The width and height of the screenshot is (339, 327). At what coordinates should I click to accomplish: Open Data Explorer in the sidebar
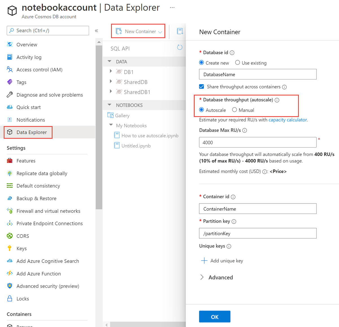click(x=31, y=132)
